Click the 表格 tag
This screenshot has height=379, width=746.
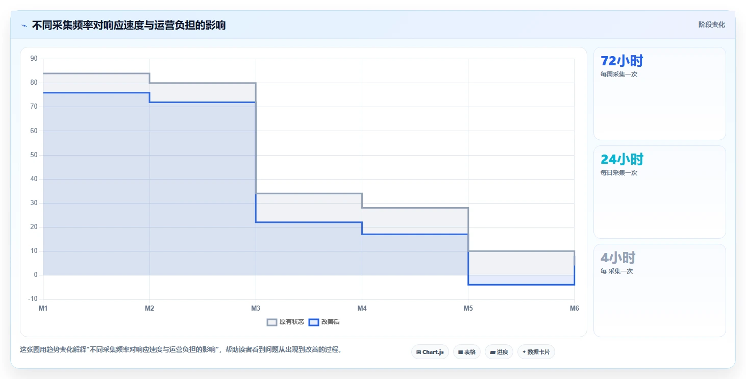tap(467, 352)
